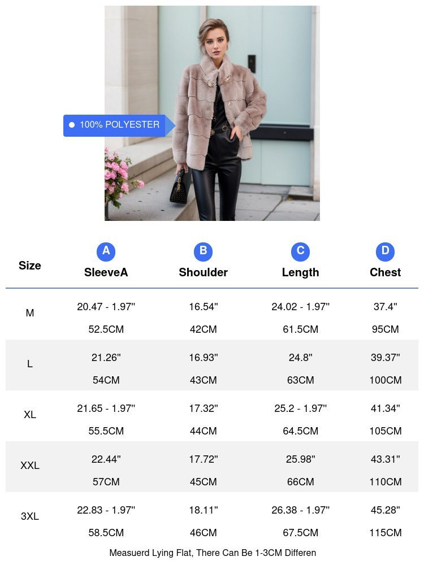Click the Measured Lying Flat note

pos(213,553)
